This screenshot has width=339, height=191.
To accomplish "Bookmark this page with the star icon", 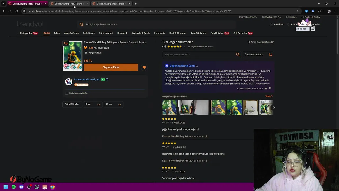I will point(298,11).
